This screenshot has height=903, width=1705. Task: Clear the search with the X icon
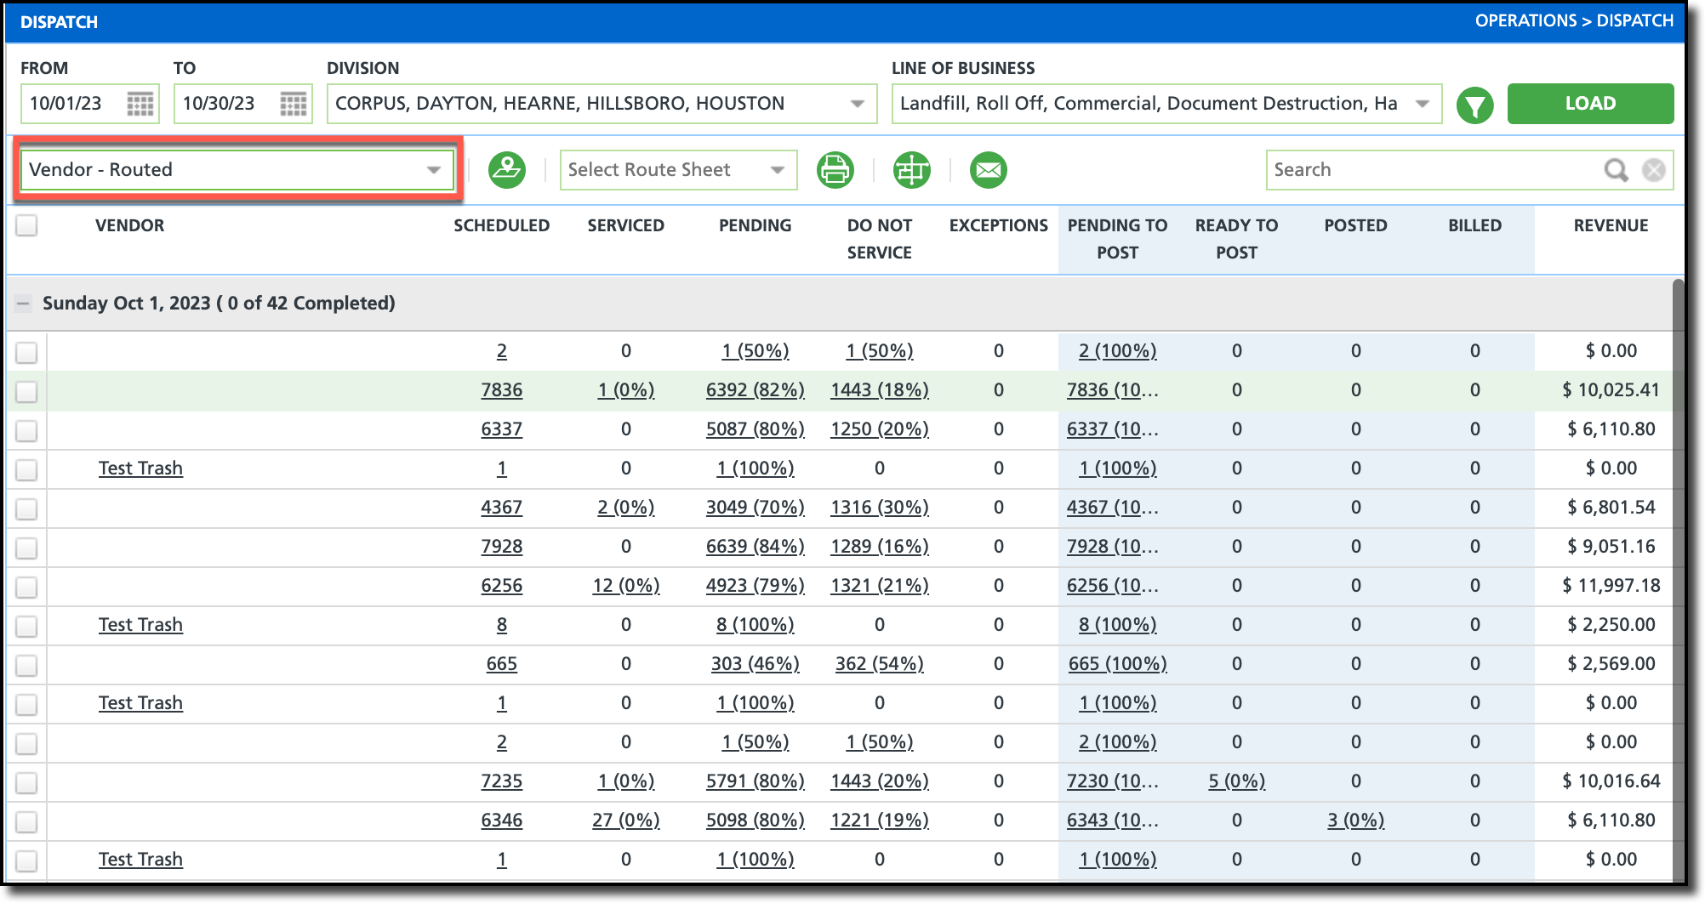click(x=1653, y=170)
